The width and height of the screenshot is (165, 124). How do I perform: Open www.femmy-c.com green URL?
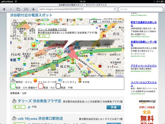tap(138, 56)
